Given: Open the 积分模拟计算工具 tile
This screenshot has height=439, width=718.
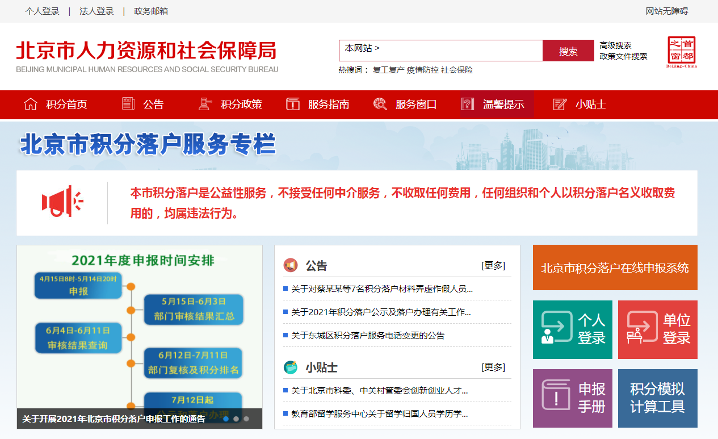Looking at the screenshot, I should click(658, 398).
